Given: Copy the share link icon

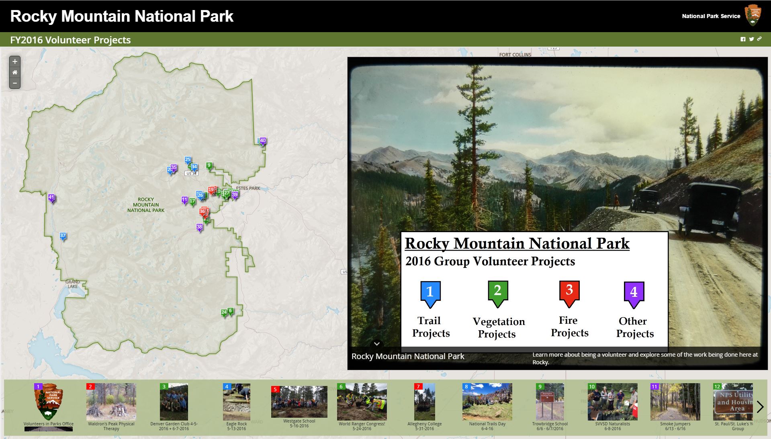Looking at the screenshot, I should [759, 39].
